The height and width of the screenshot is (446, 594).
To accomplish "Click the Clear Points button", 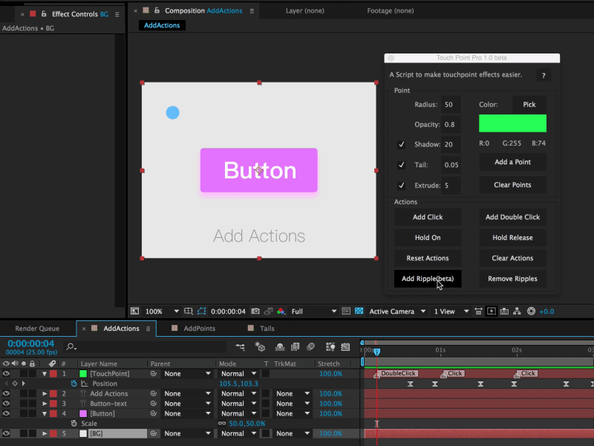I will coord(512,185).
